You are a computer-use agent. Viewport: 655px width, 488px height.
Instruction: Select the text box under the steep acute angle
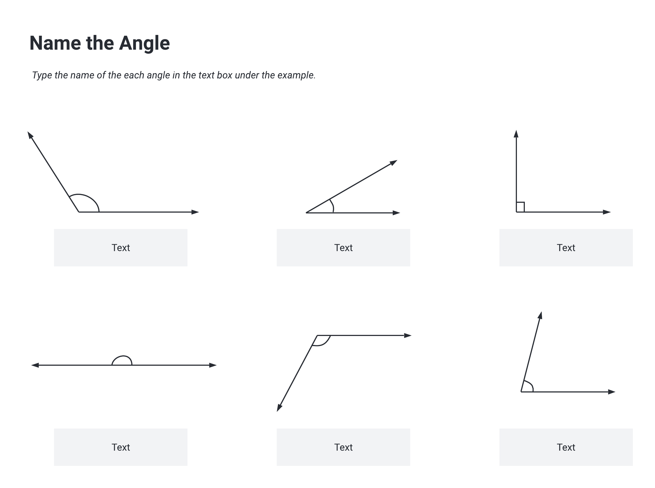click(566, 447)
